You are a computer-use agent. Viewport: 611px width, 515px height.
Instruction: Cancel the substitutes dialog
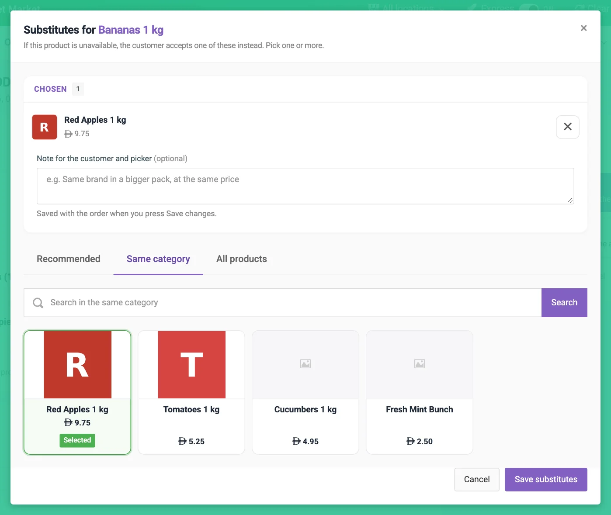pyautogui.click(x=477, y=480)
